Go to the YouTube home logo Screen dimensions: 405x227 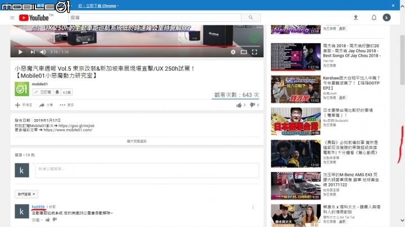point(34,18)
